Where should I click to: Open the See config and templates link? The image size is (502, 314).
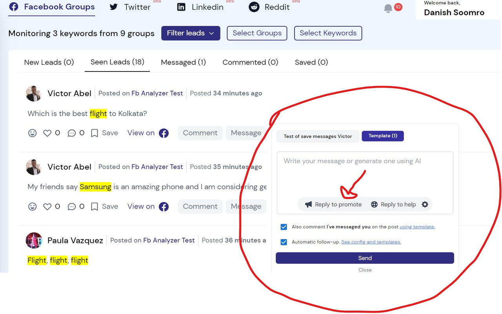point(371,242)
